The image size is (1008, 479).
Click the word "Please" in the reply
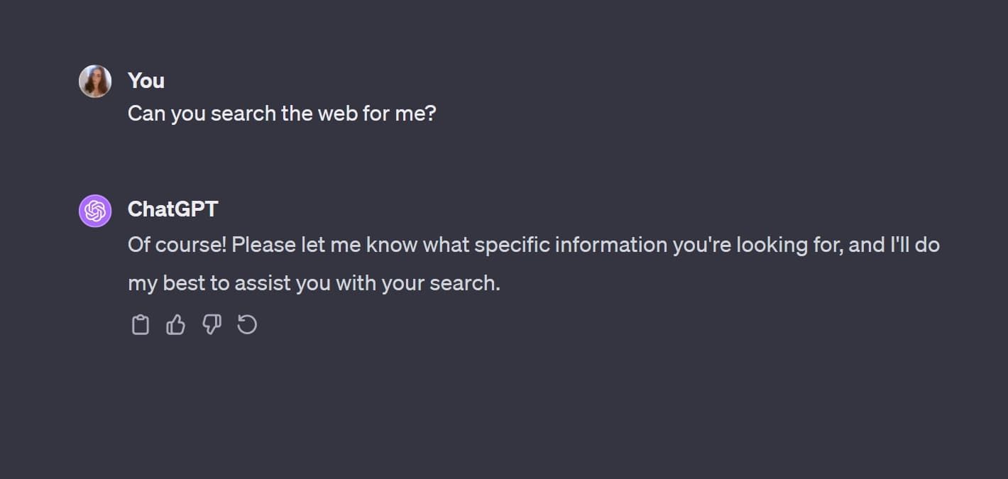[x=261, y=245]
